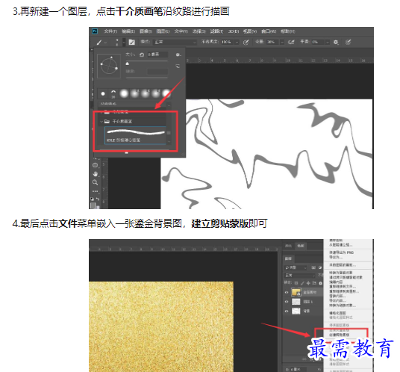Open the 帮助(H) menu
This screenshot has height=372, width=400.
pyautogui.click(x=287, y=31)
